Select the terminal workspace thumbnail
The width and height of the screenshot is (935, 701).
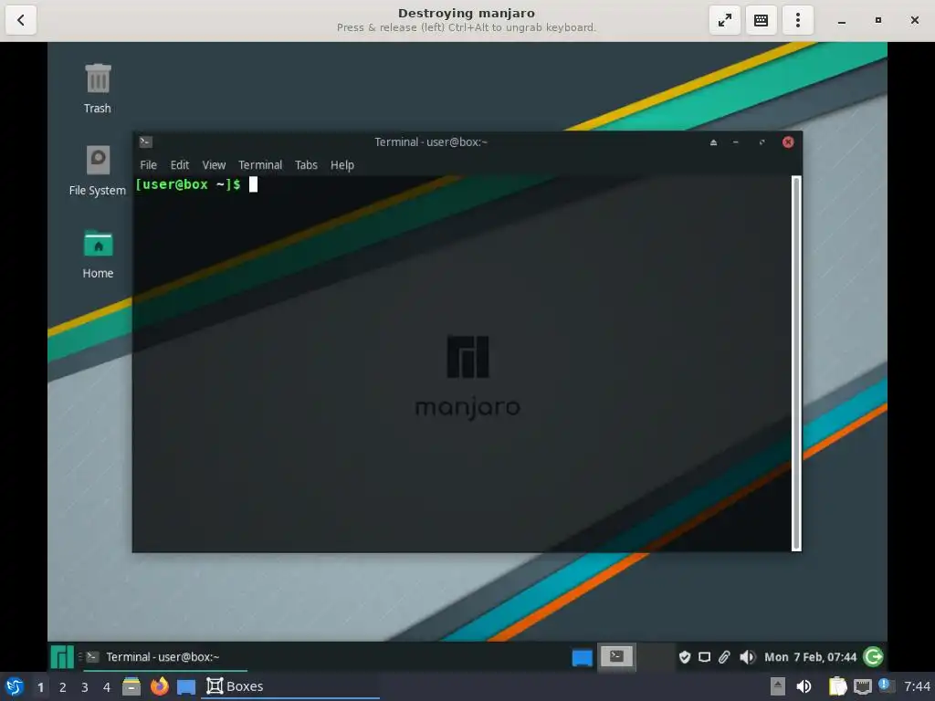click(x=616, y=657)
